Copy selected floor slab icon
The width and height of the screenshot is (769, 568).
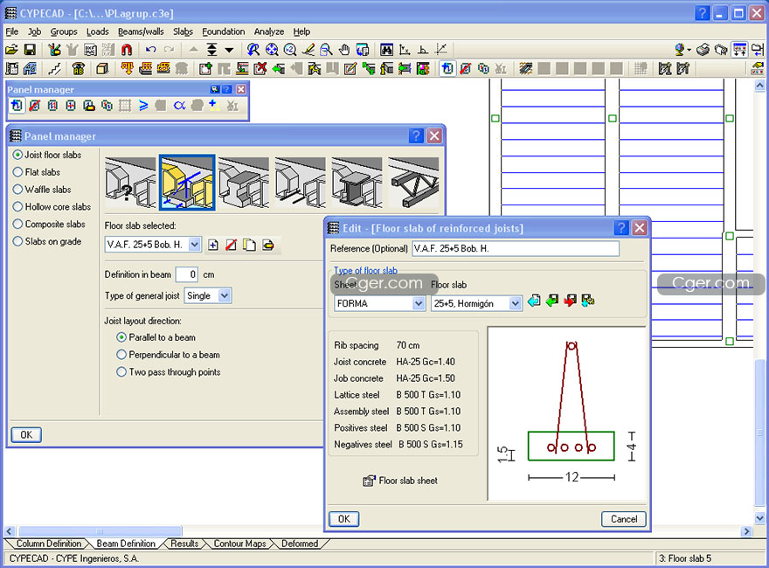coord(249,245)
